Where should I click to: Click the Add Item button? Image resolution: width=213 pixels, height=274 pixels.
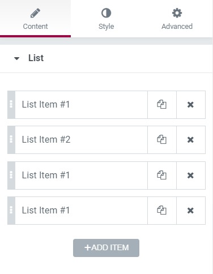(106, 248)
